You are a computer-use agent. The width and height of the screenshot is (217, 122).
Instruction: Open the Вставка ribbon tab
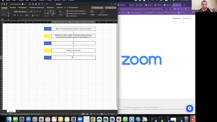[x=13, y=7]
